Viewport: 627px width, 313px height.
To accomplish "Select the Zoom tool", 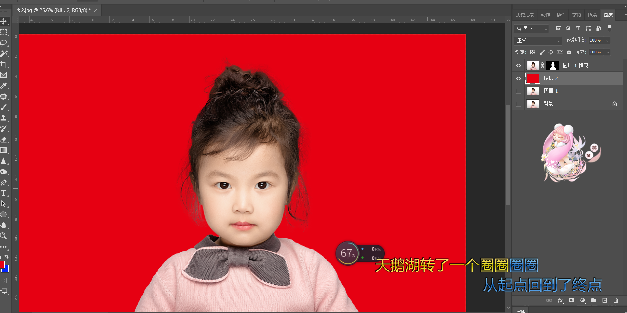I will 4,236.
